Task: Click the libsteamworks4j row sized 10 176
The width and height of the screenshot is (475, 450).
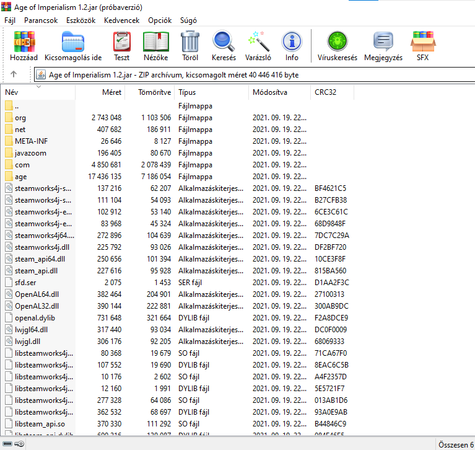Action: tap(177, 377)
